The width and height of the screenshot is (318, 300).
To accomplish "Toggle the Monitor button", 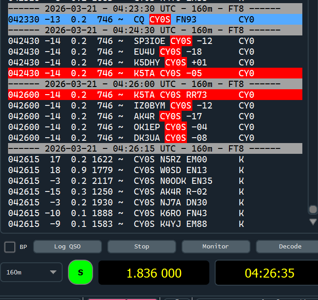I will (216, 247).
